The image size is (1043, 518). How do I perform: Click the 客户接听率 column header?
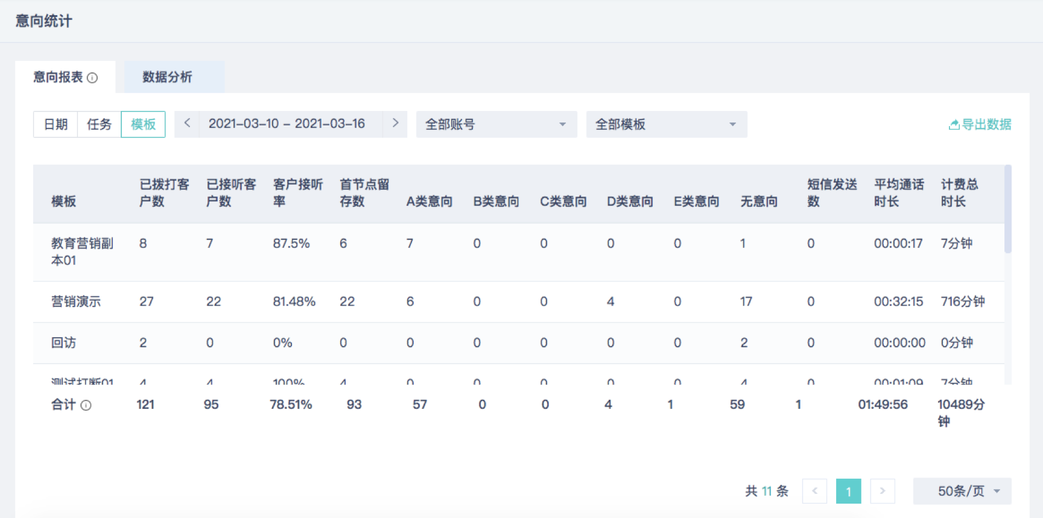[x=298, y=193]
